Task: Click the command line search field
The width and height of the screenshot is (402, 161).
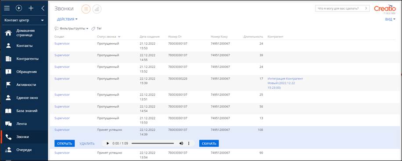Action: point(342,8)
